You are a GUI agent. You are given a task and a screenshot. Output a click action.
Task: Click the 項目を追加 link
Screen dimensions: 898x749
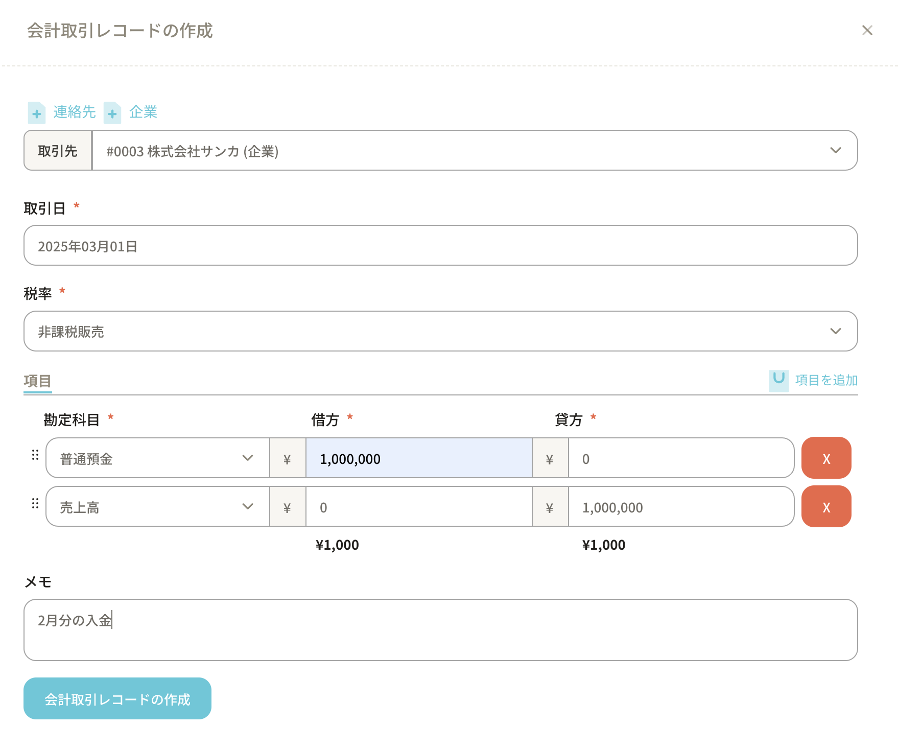(826, 380)
